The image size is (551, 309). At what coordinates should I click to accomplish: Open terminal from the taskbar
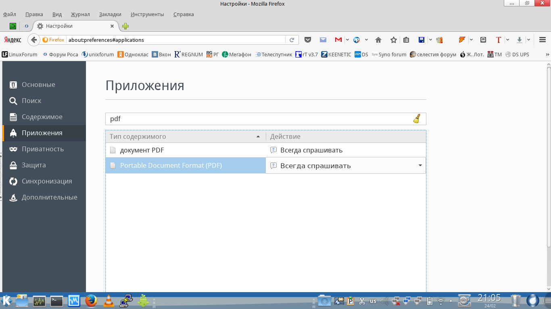coord(56,301)
